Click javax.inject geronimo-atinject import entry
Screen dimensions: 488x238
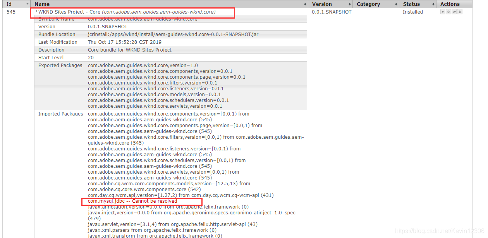point(192,216)
